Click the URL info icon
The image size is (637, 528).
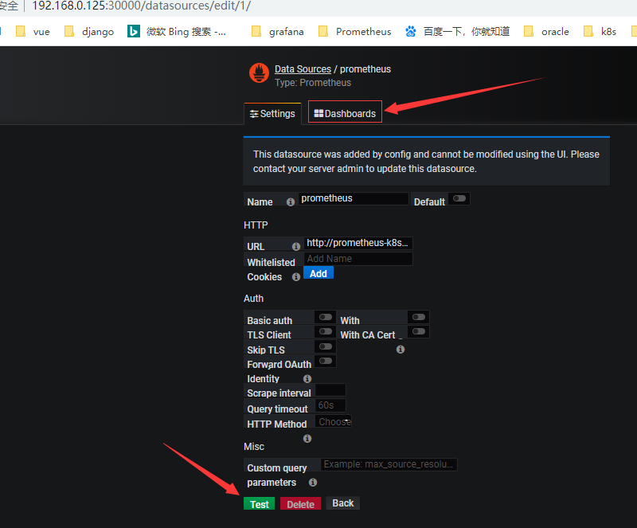[296, 246]
